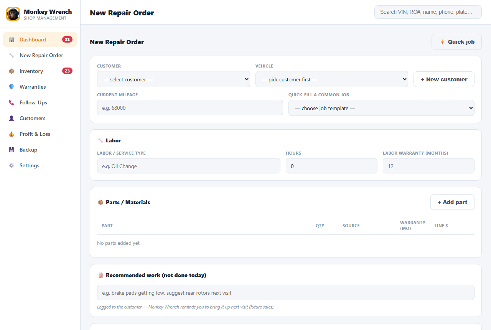Click the Quick job button
This screenshot has height=330, width=491.
pyautogui.click(x=456, y=42)
